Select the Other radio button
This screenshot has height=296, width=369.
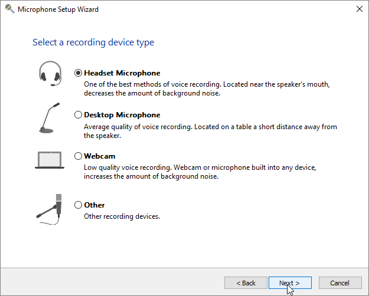pos(78,205)
